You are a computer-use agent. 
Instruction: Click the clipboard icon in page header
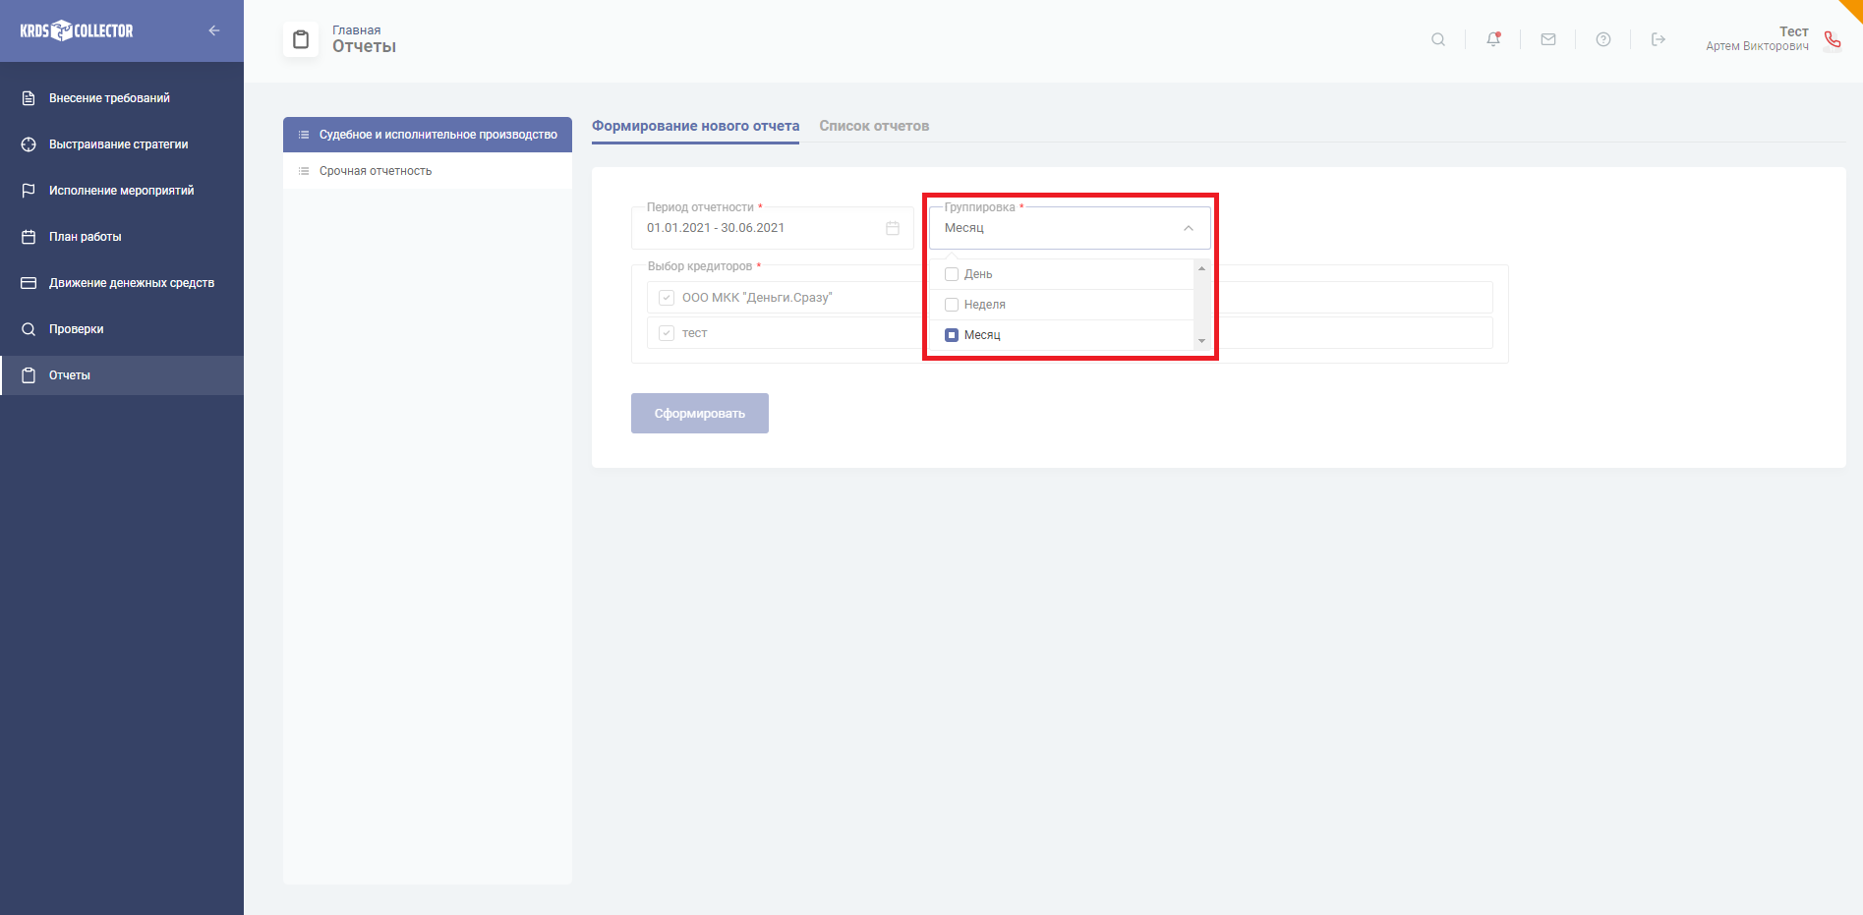301,39
